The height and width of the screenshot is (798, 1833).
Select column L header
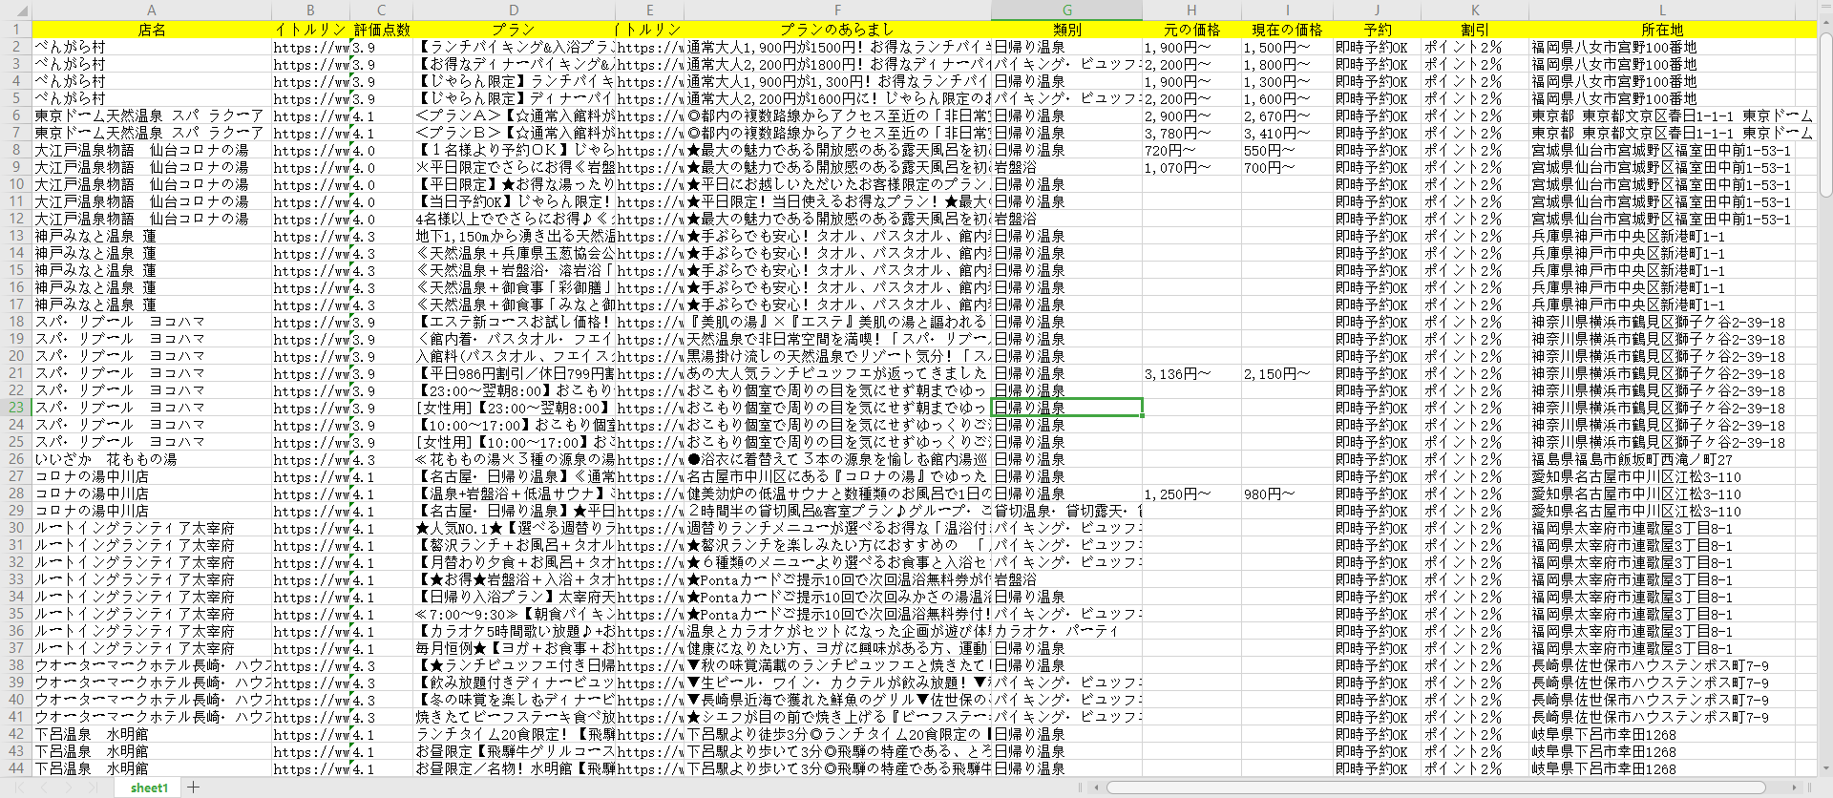(1662, 10)
